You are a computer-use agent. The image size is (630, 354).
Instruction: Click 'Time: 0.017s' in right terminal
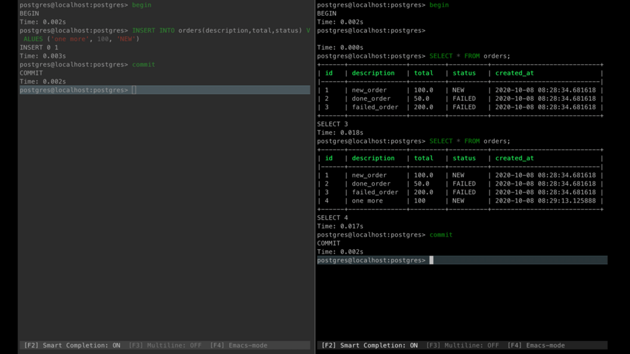click(340, 226)
